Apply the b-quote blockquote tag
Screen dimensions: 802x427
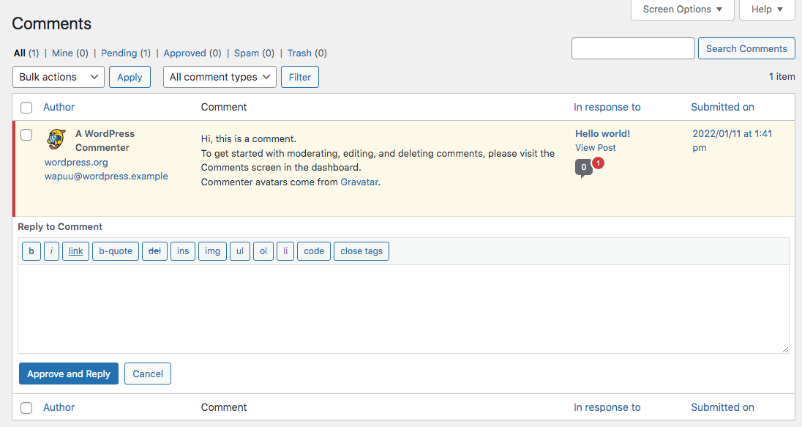116,251
